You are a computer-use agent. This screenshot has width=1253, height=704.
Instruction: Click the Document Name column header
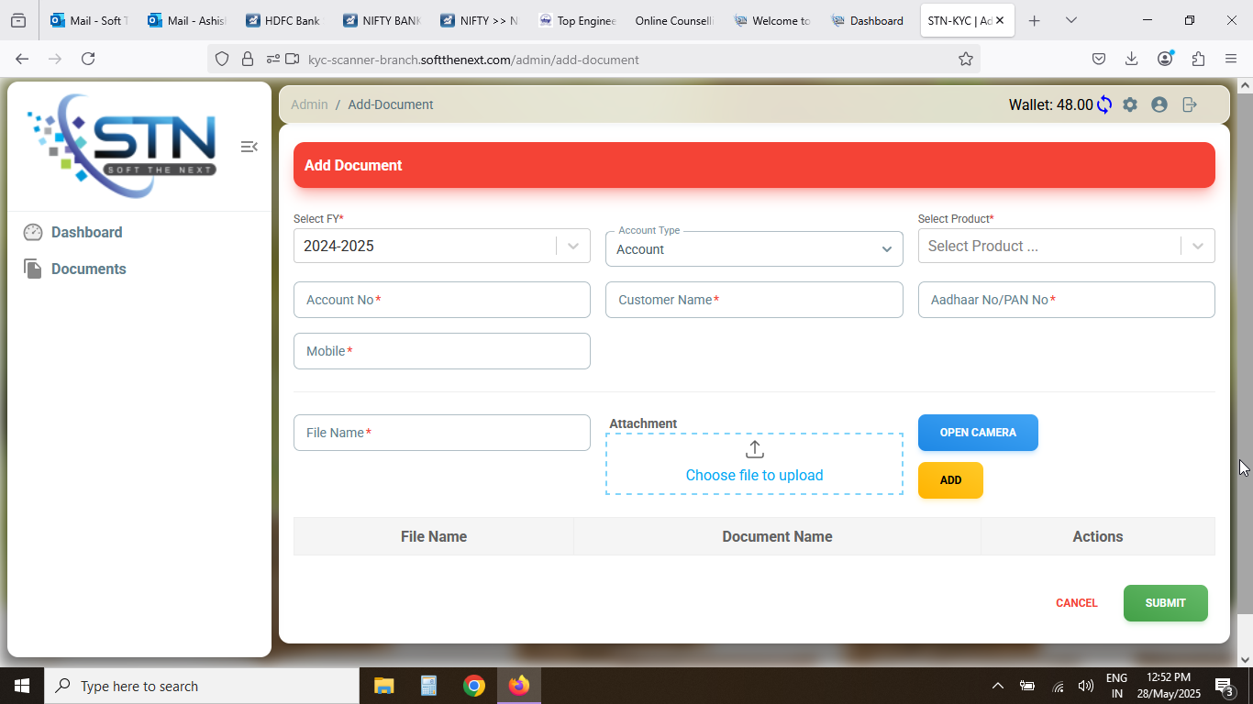pyautogui.click(x=777, y=536)
